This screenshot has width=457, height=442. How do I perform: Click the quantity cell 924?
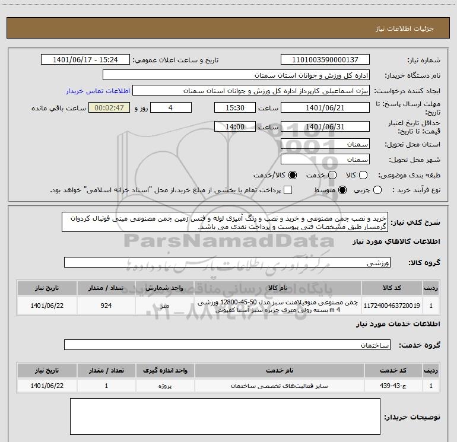coord(106,306)
